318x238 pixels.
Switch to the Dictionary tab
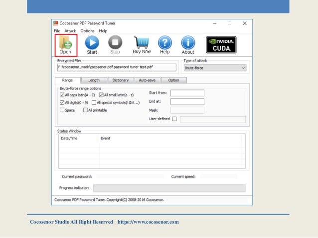[x=121, y=80]
